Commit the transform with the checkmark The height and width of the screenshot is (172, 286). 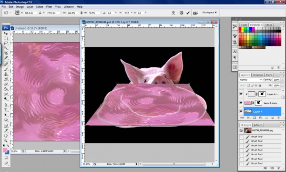coord(188,13)
